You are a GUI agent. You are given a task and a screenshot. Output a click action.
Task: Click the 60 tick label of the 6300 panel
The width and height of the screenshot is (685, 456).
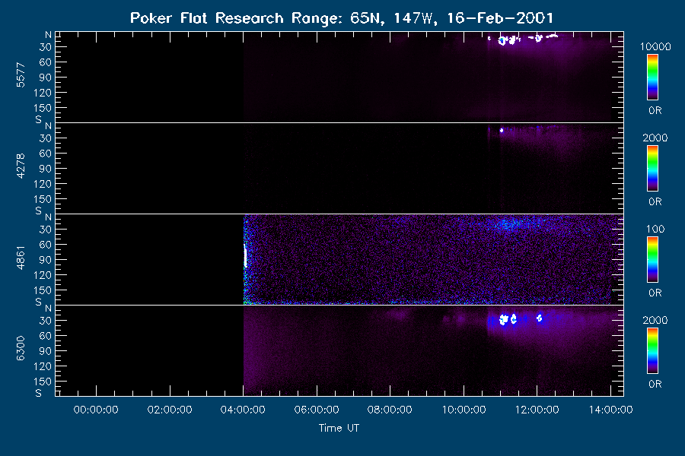[x=46, y=336]
